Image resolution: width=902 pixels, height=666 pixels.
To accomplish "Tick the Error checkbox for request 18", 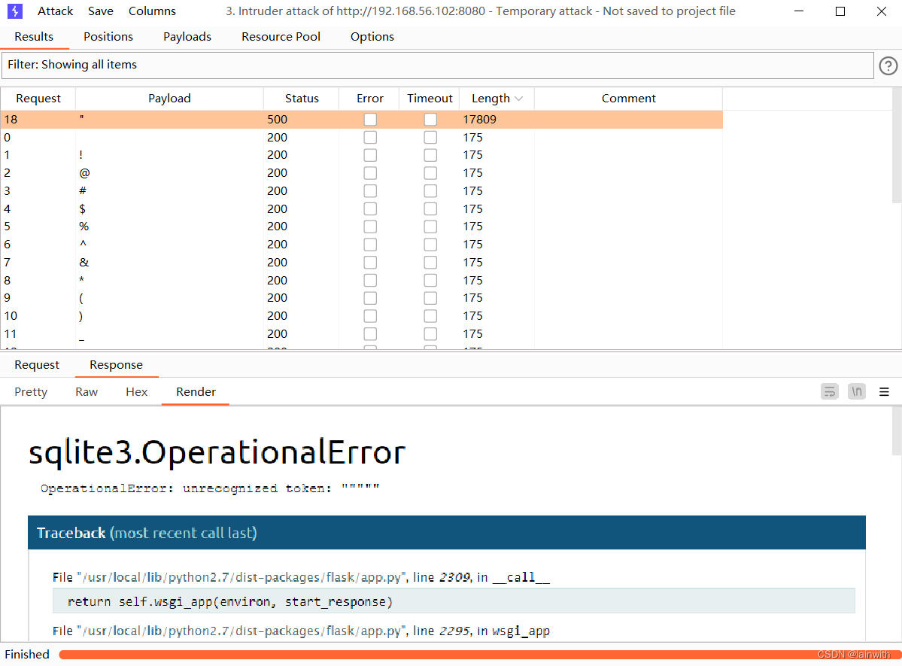I will 370,120.
